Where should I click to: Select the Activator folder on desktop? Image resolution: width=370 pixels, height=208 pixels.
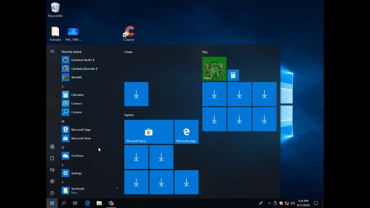click(x=55, y=34)
